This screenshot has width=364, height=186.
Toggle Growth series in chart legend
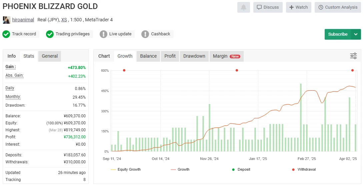click(x=180, y=169)
